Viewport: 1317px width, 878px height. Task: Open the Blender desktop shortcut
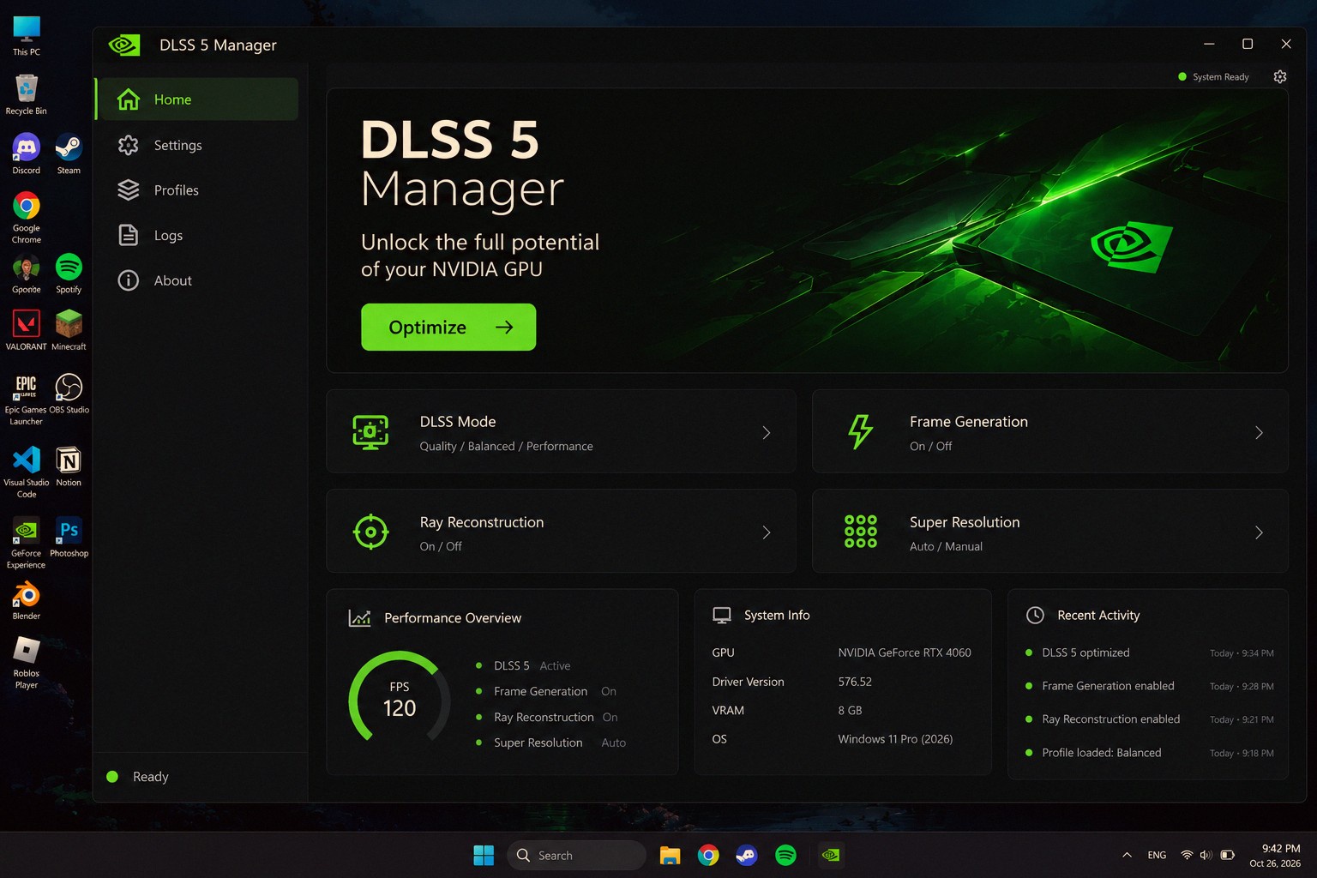pyautogui.click(x=27, y=600)
